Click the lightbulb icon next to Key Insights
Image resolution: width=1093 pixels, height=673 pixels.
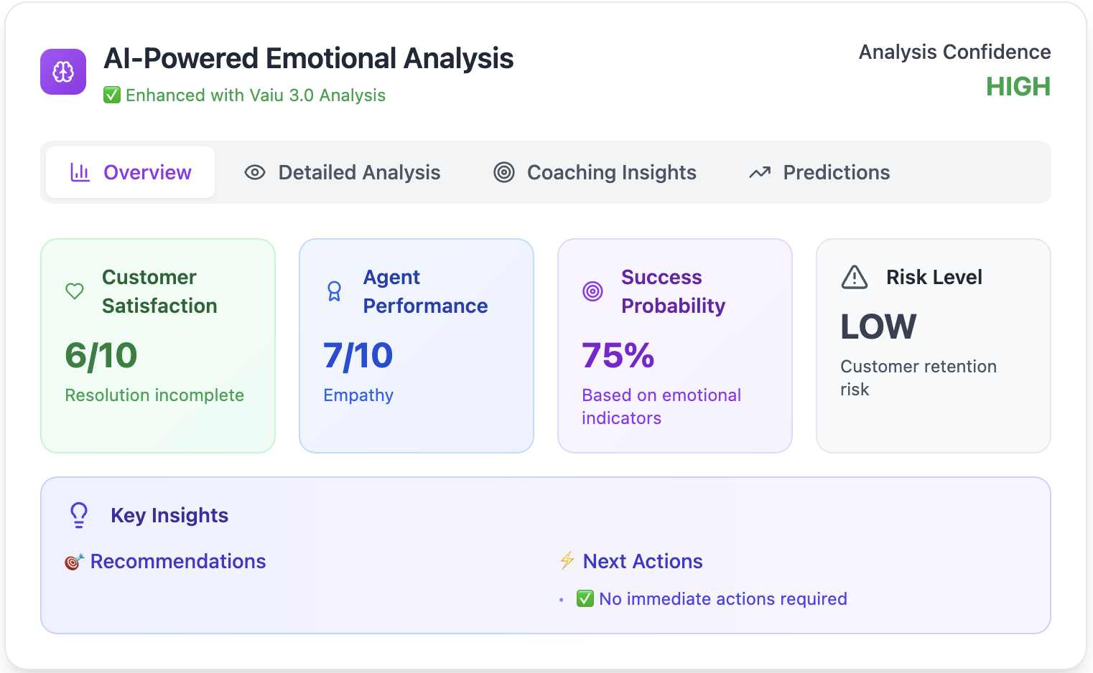coord(79,515)
